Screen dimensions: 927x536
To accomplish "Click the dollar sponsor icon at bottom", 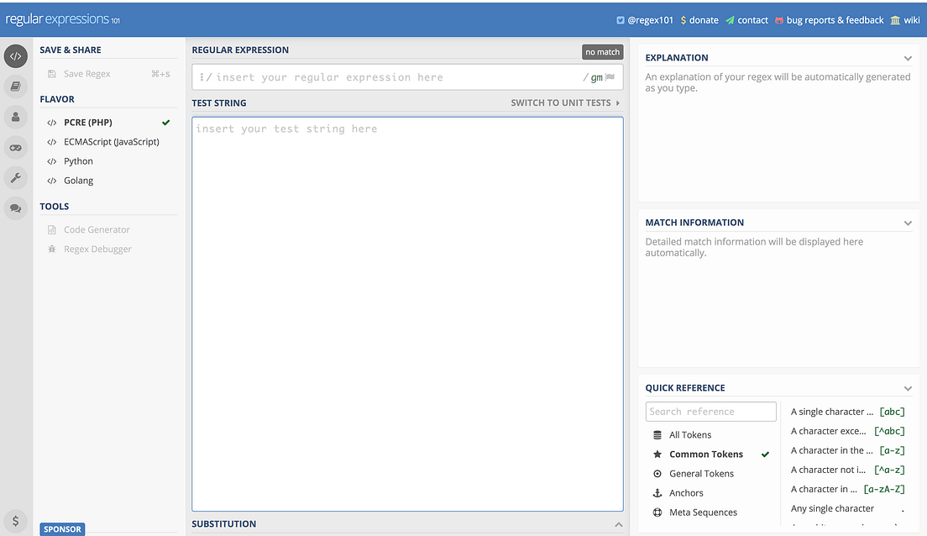I will pyautogui.click(x=15, y=521).
